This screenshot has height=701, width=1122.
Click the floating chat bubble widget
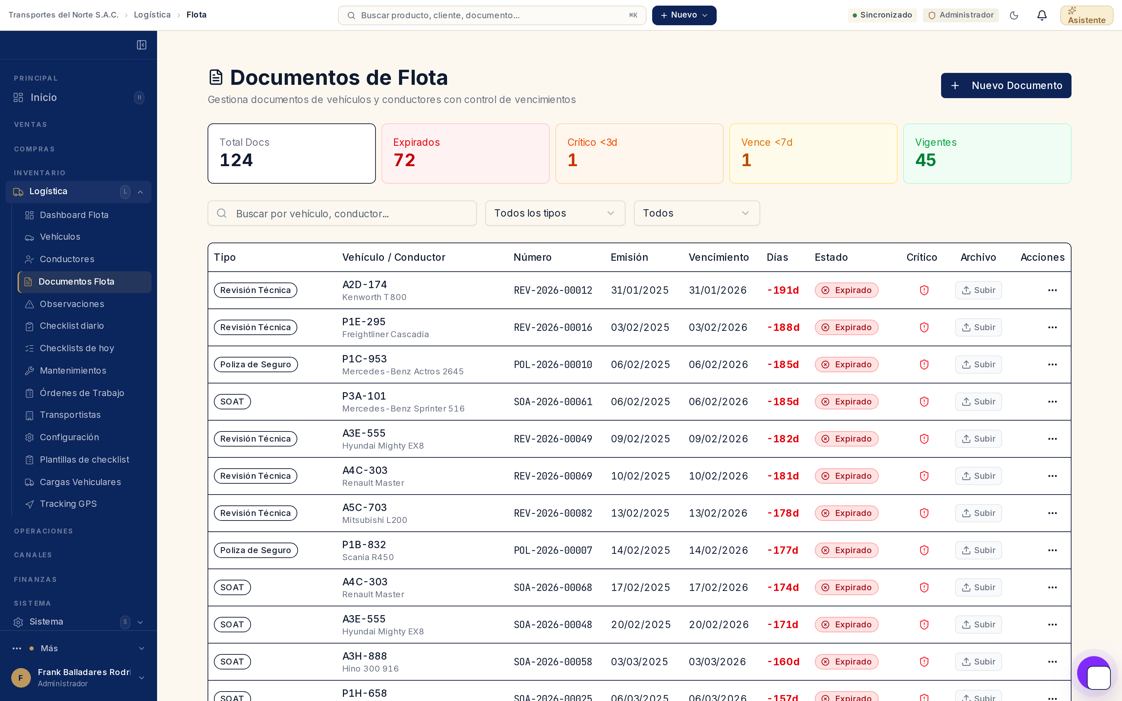(1094, 673)
